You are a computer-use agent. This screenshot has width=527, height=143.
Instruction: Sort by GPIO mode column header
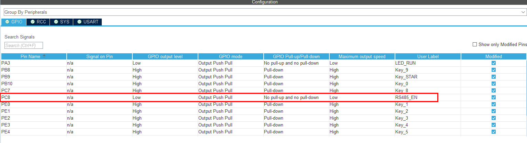(231, 56)
